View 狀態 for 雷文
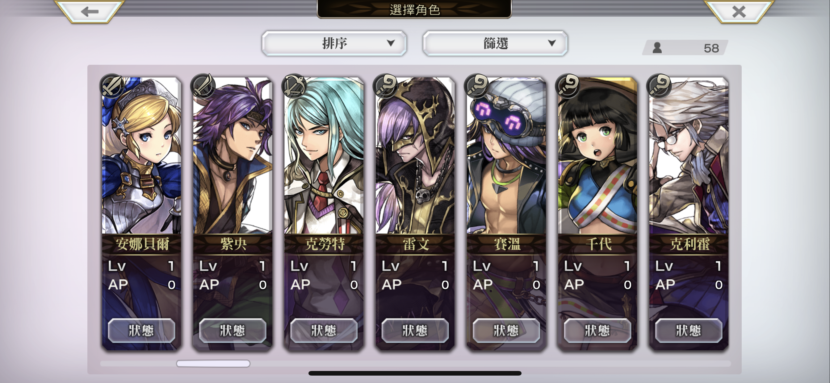 click(x=415, y=331)
